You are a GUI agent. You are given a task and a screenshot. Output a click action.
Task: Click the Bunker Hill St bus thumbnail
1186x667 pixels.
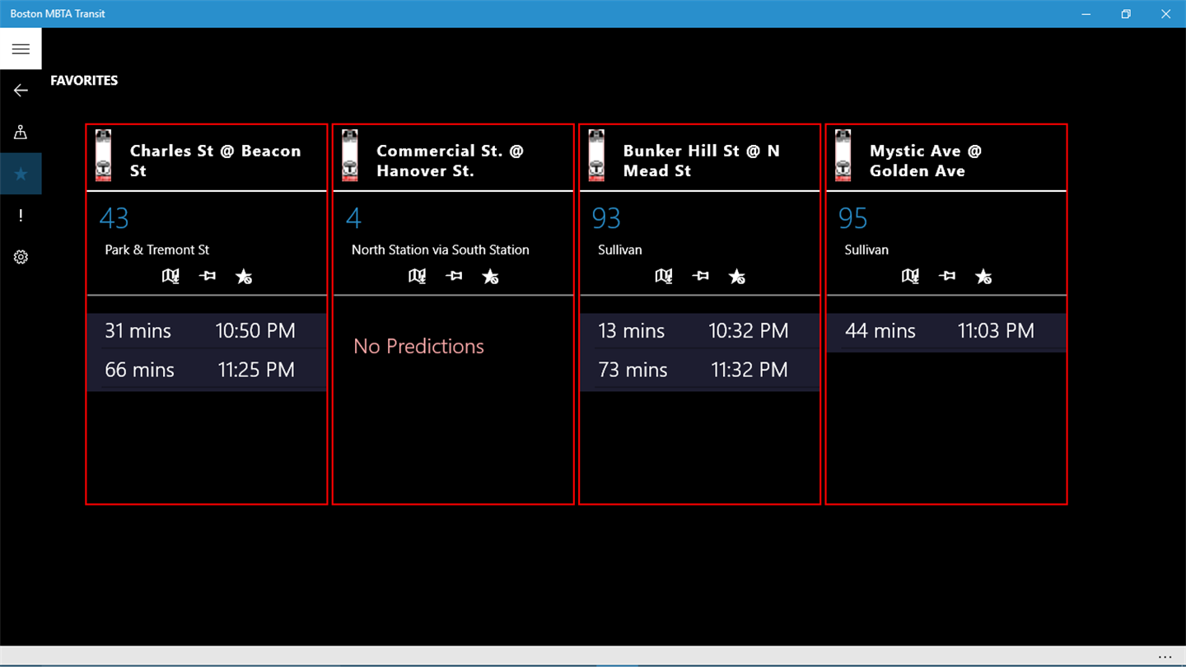(x=596, y=155)
